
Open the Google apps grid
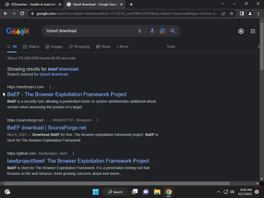point(253,31)
